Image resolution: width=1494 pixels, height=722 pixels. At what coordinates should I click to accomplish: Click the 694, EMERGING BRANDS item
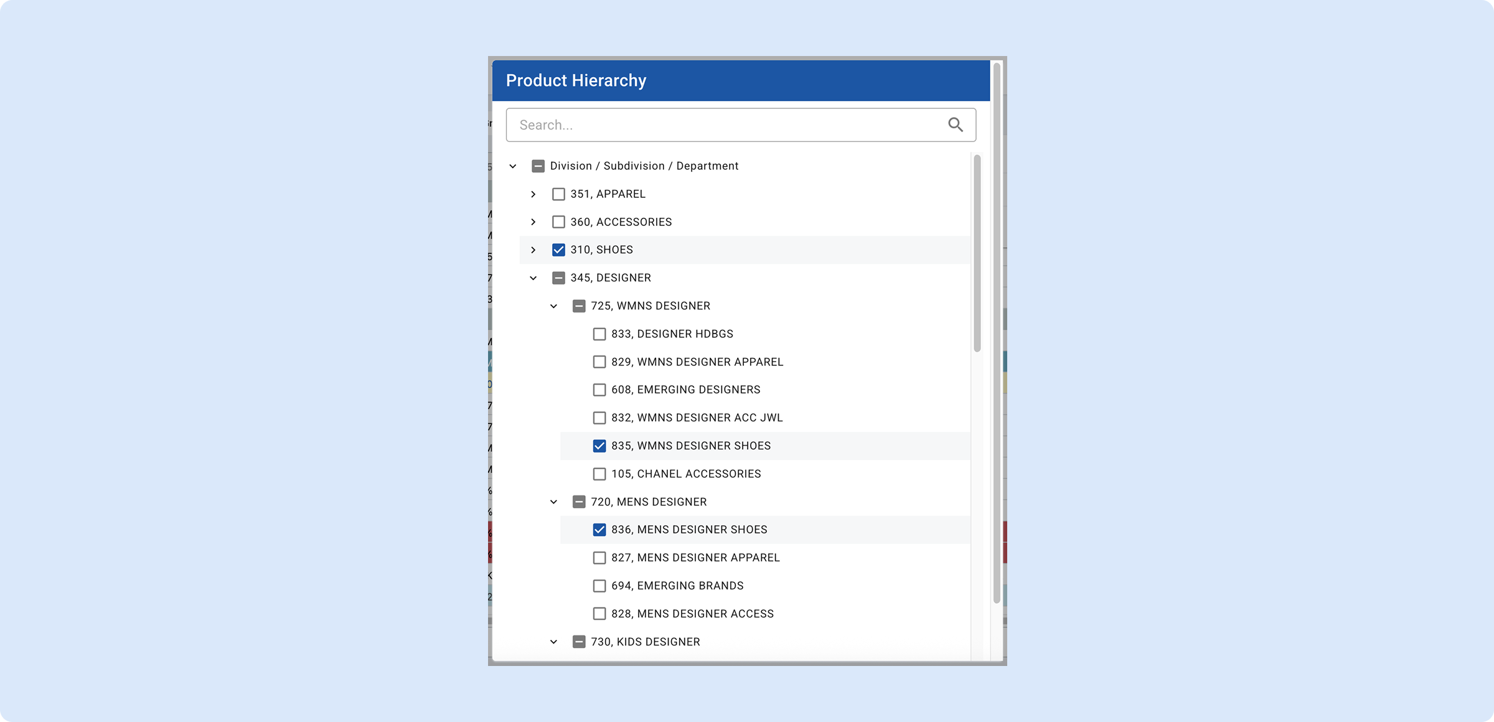click(x=677, y=586)
